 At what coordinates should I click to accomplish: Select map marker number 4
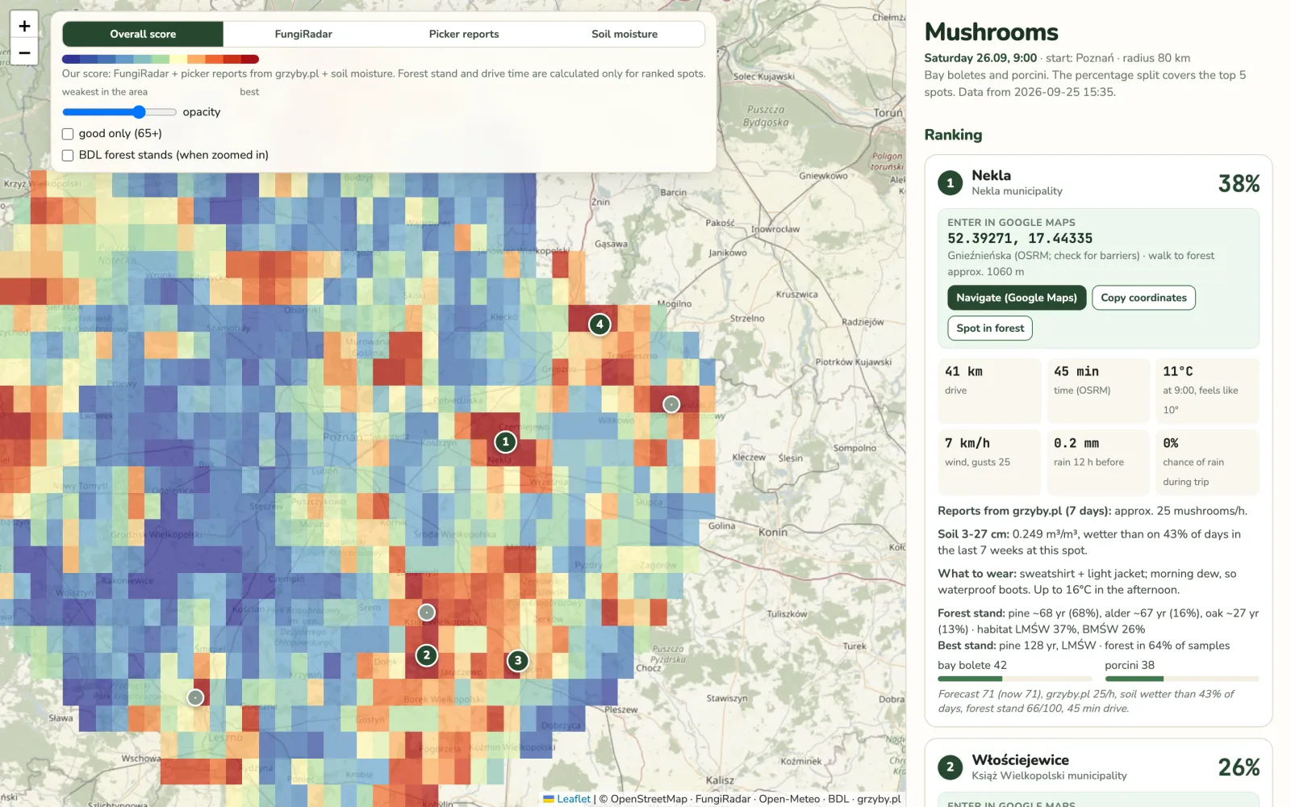pyautogui.click(x=600, y=324)
